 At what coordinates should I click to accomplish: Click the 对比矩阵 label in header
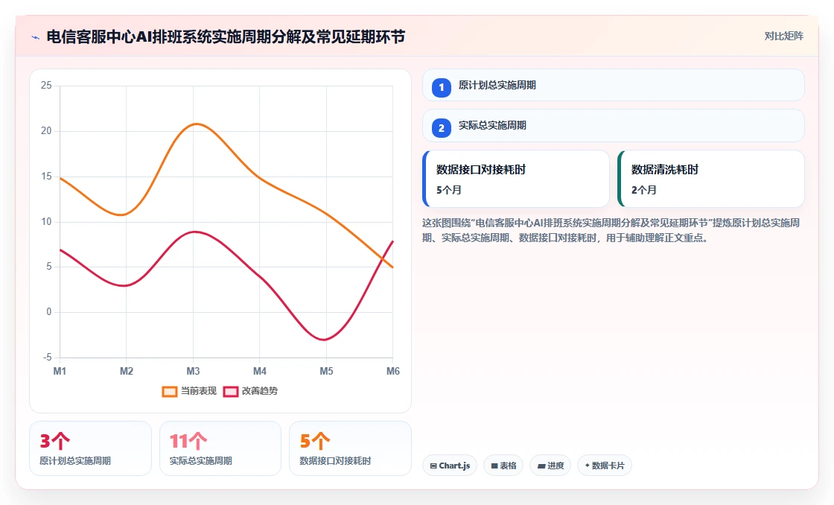(783, 36)
